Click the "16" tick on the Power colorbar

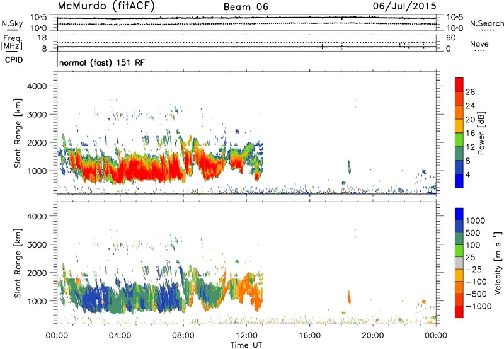coord(470,133)
